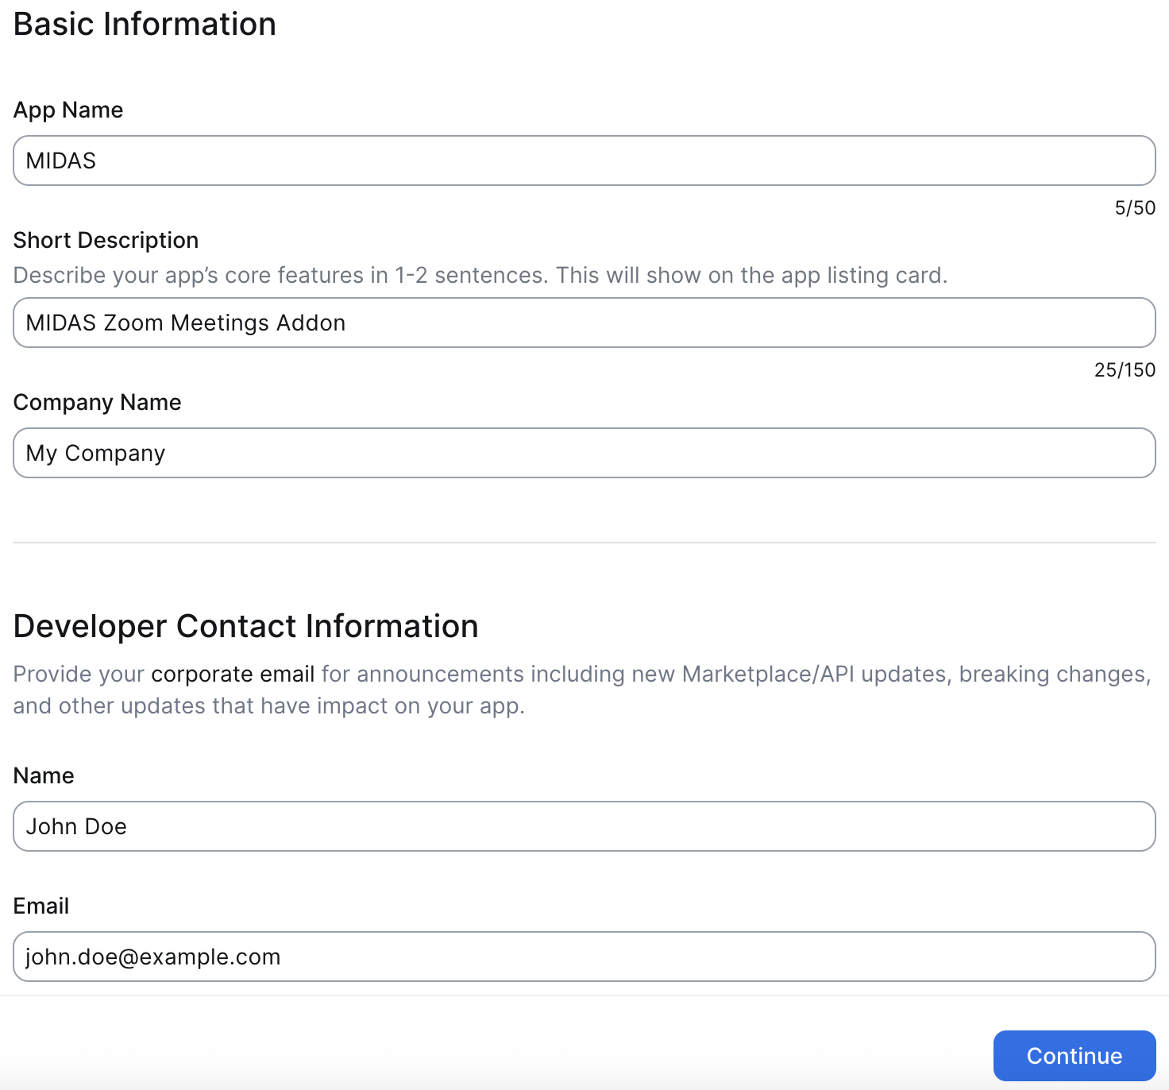
Task: Click the Email label above the email field
Action: pos(41,906)
